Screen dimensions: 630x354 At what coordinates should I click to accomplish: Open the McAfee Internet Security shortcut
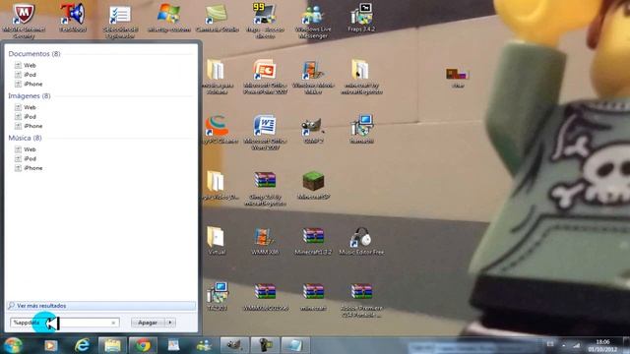point(24,20)
